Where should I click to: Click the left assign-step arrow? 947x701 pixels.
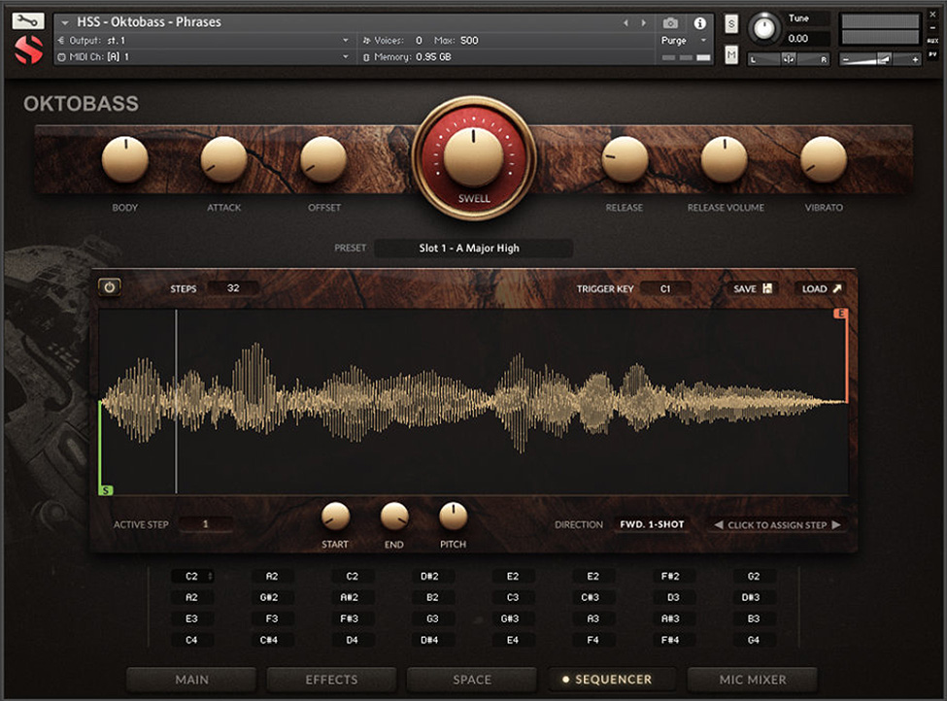[719, 524]
